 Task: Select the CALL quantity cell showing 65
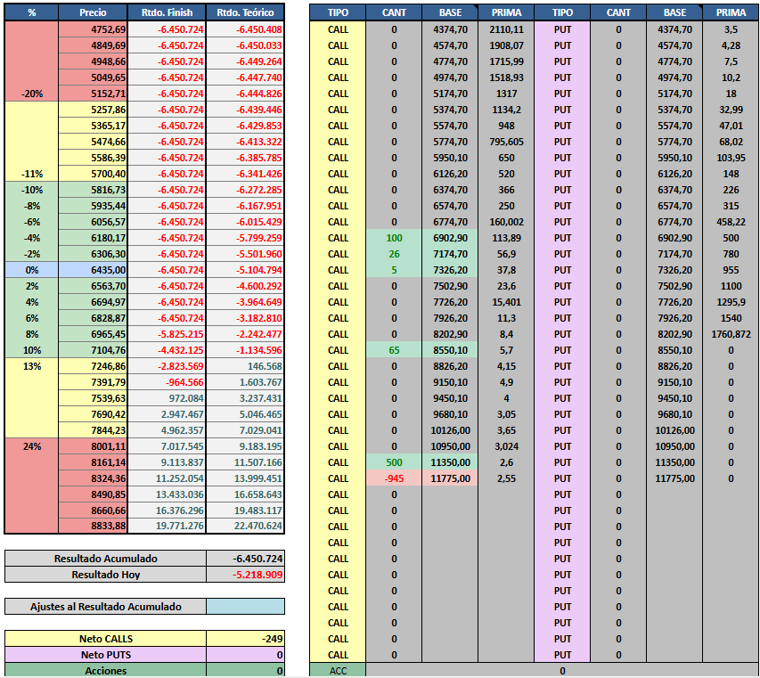(394, 350)
